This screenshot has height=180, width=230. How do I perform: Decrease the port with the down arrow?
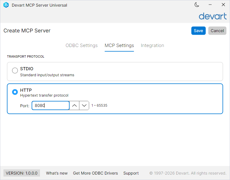coord(84,105)
